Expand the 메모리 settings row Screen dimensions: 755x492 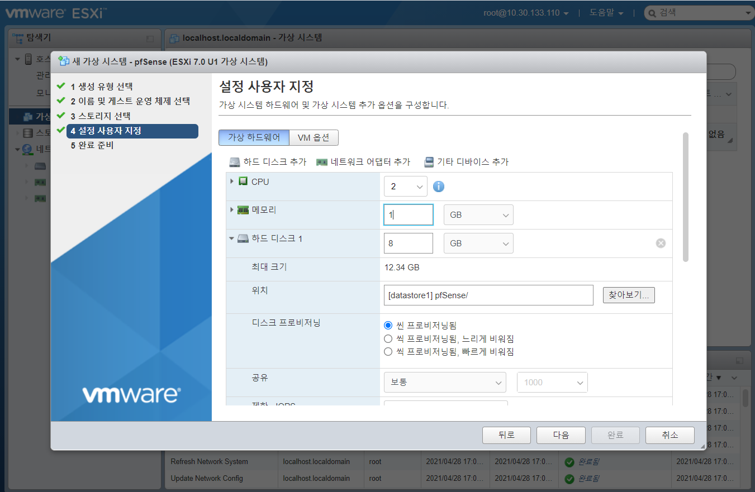tap(232, 210)
